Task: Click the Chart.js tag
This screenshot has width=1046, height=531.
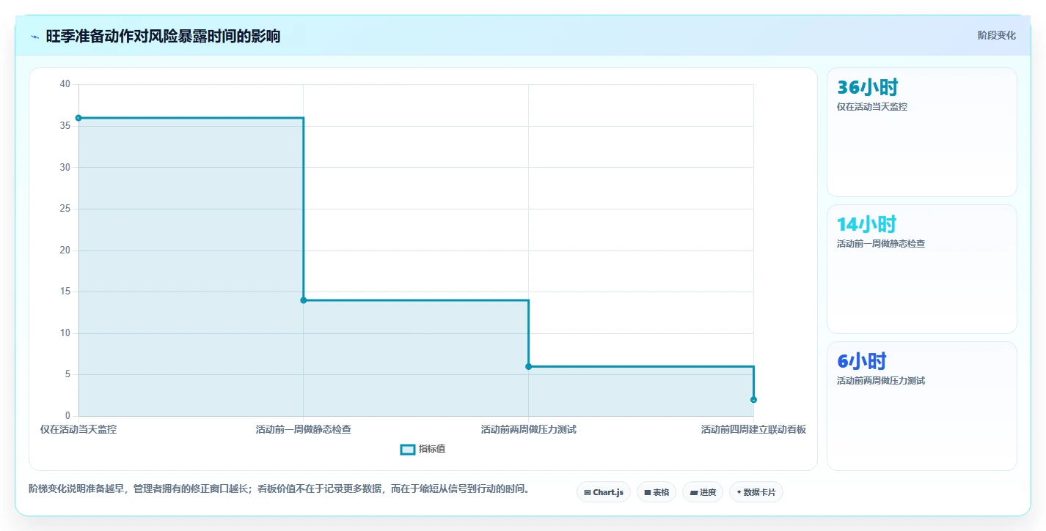Action: 604,492
